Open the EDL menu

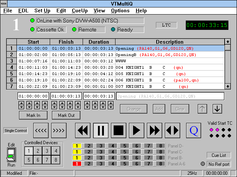(23, 11)
